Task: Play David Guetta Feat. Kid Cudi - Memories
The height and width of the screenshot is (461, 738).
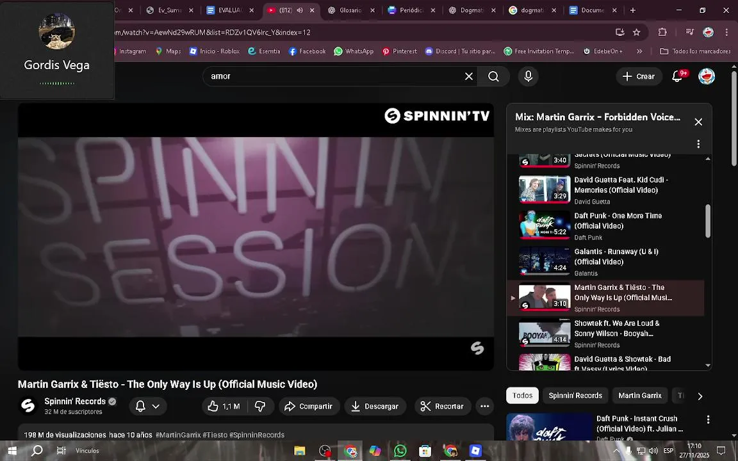Action: [x=607, y=190]
